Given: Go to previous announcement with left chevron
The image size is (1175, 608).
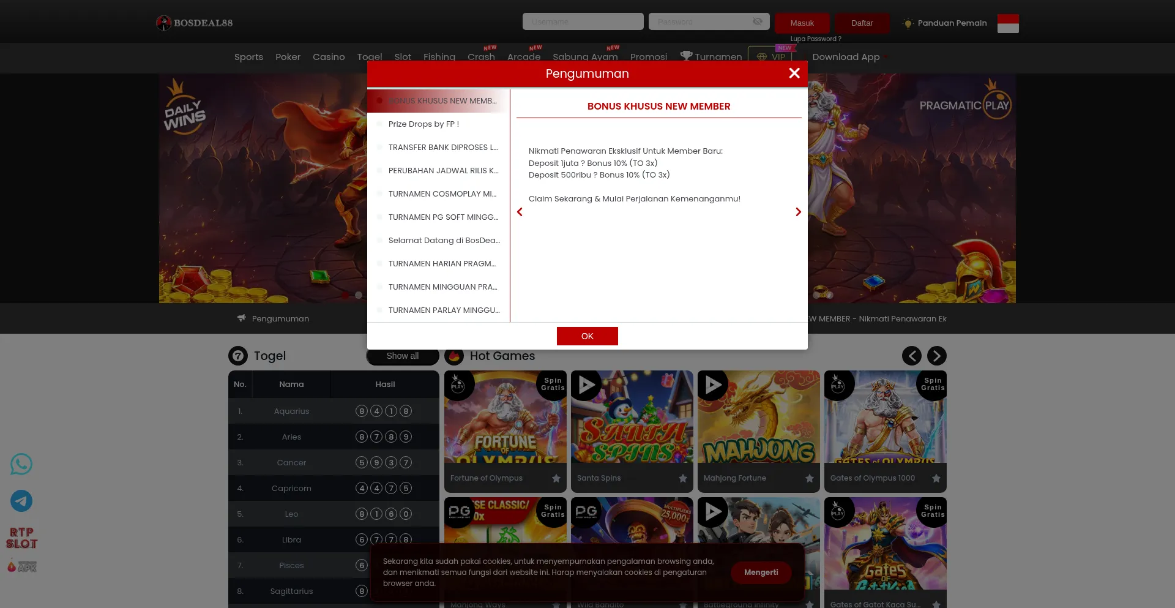Looking at the screenshot, I should [x=520, y=212].
